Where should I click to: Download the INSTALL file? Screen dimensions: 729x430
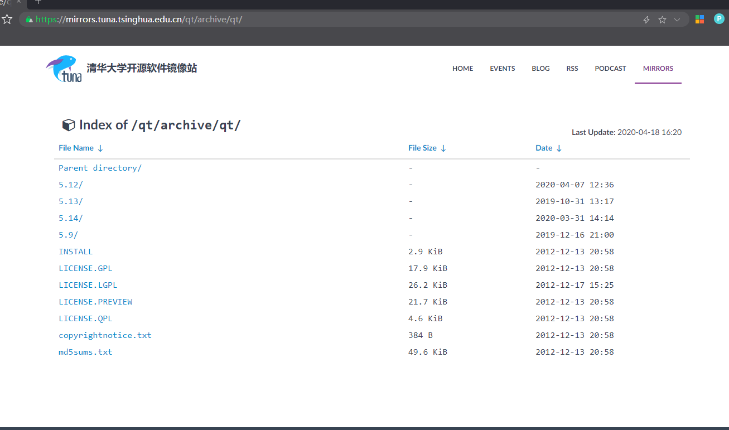pos(76,252)
